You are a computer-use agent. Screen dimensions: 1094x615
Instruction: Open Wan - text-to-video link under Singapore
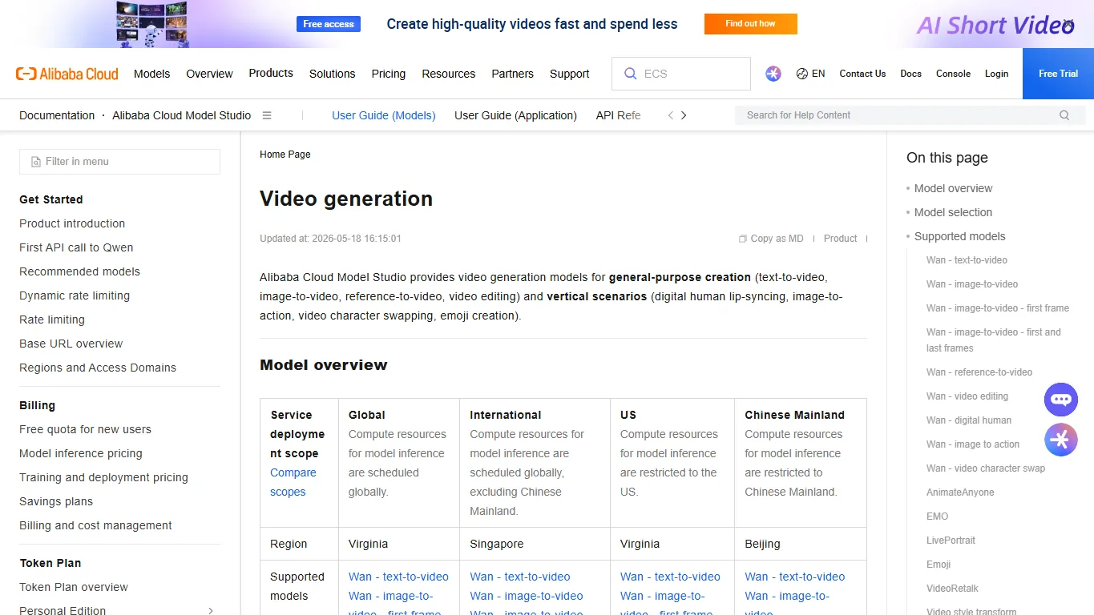(520, 577)
